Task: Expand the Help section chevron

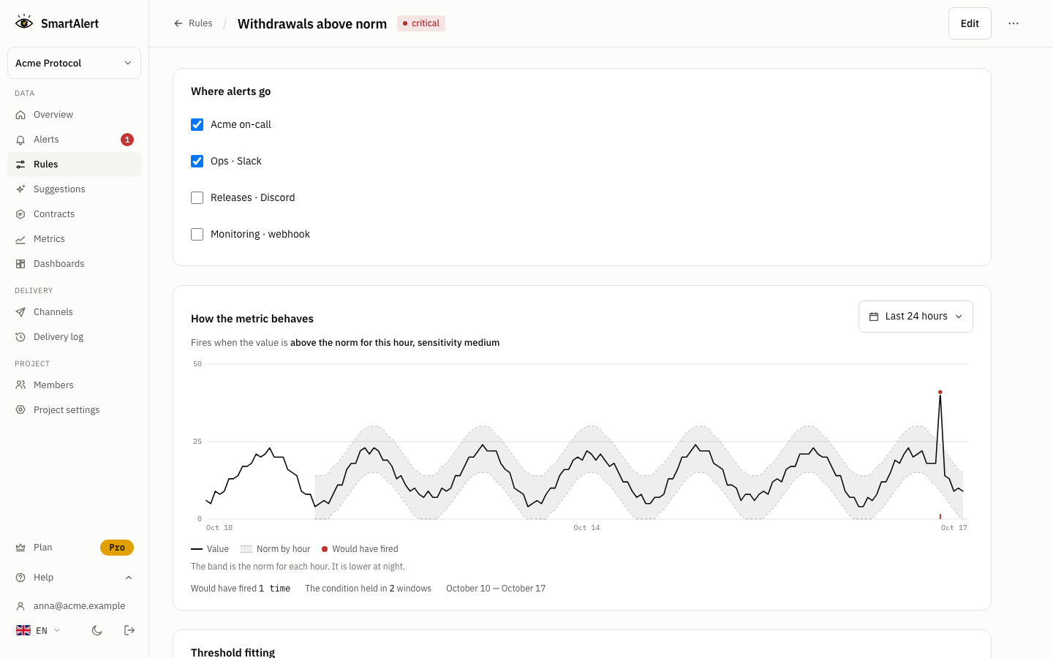Action: tap(129, 578)
